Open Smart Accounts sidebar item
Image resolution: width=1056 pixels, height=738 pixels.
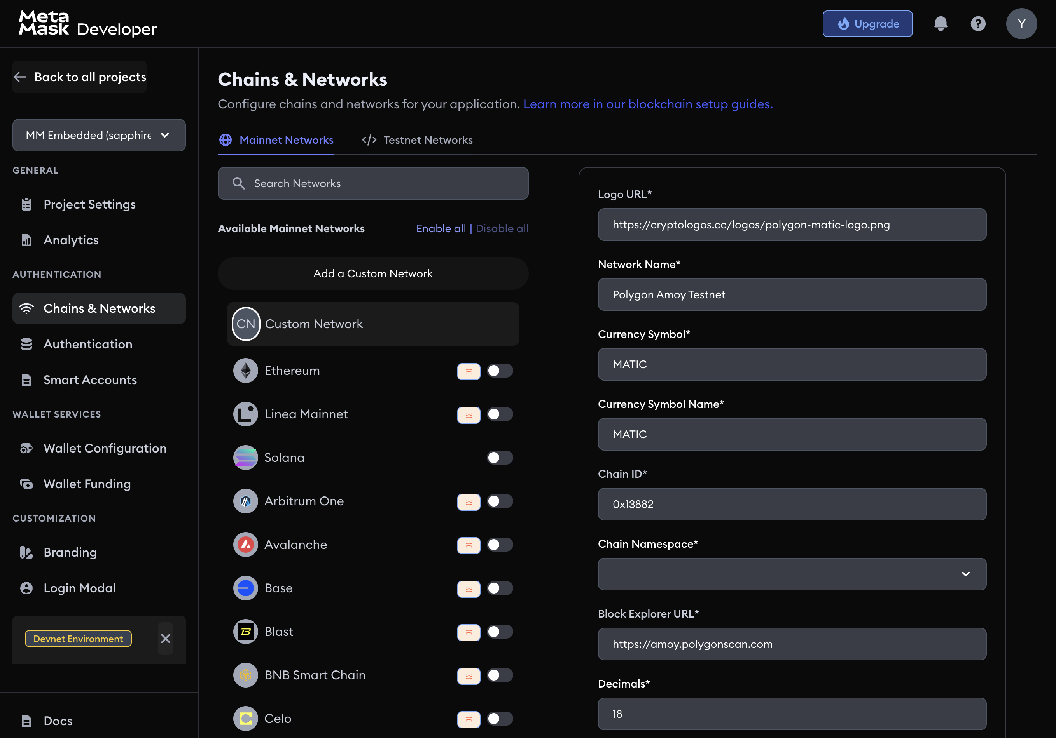(x=99, y=380)
